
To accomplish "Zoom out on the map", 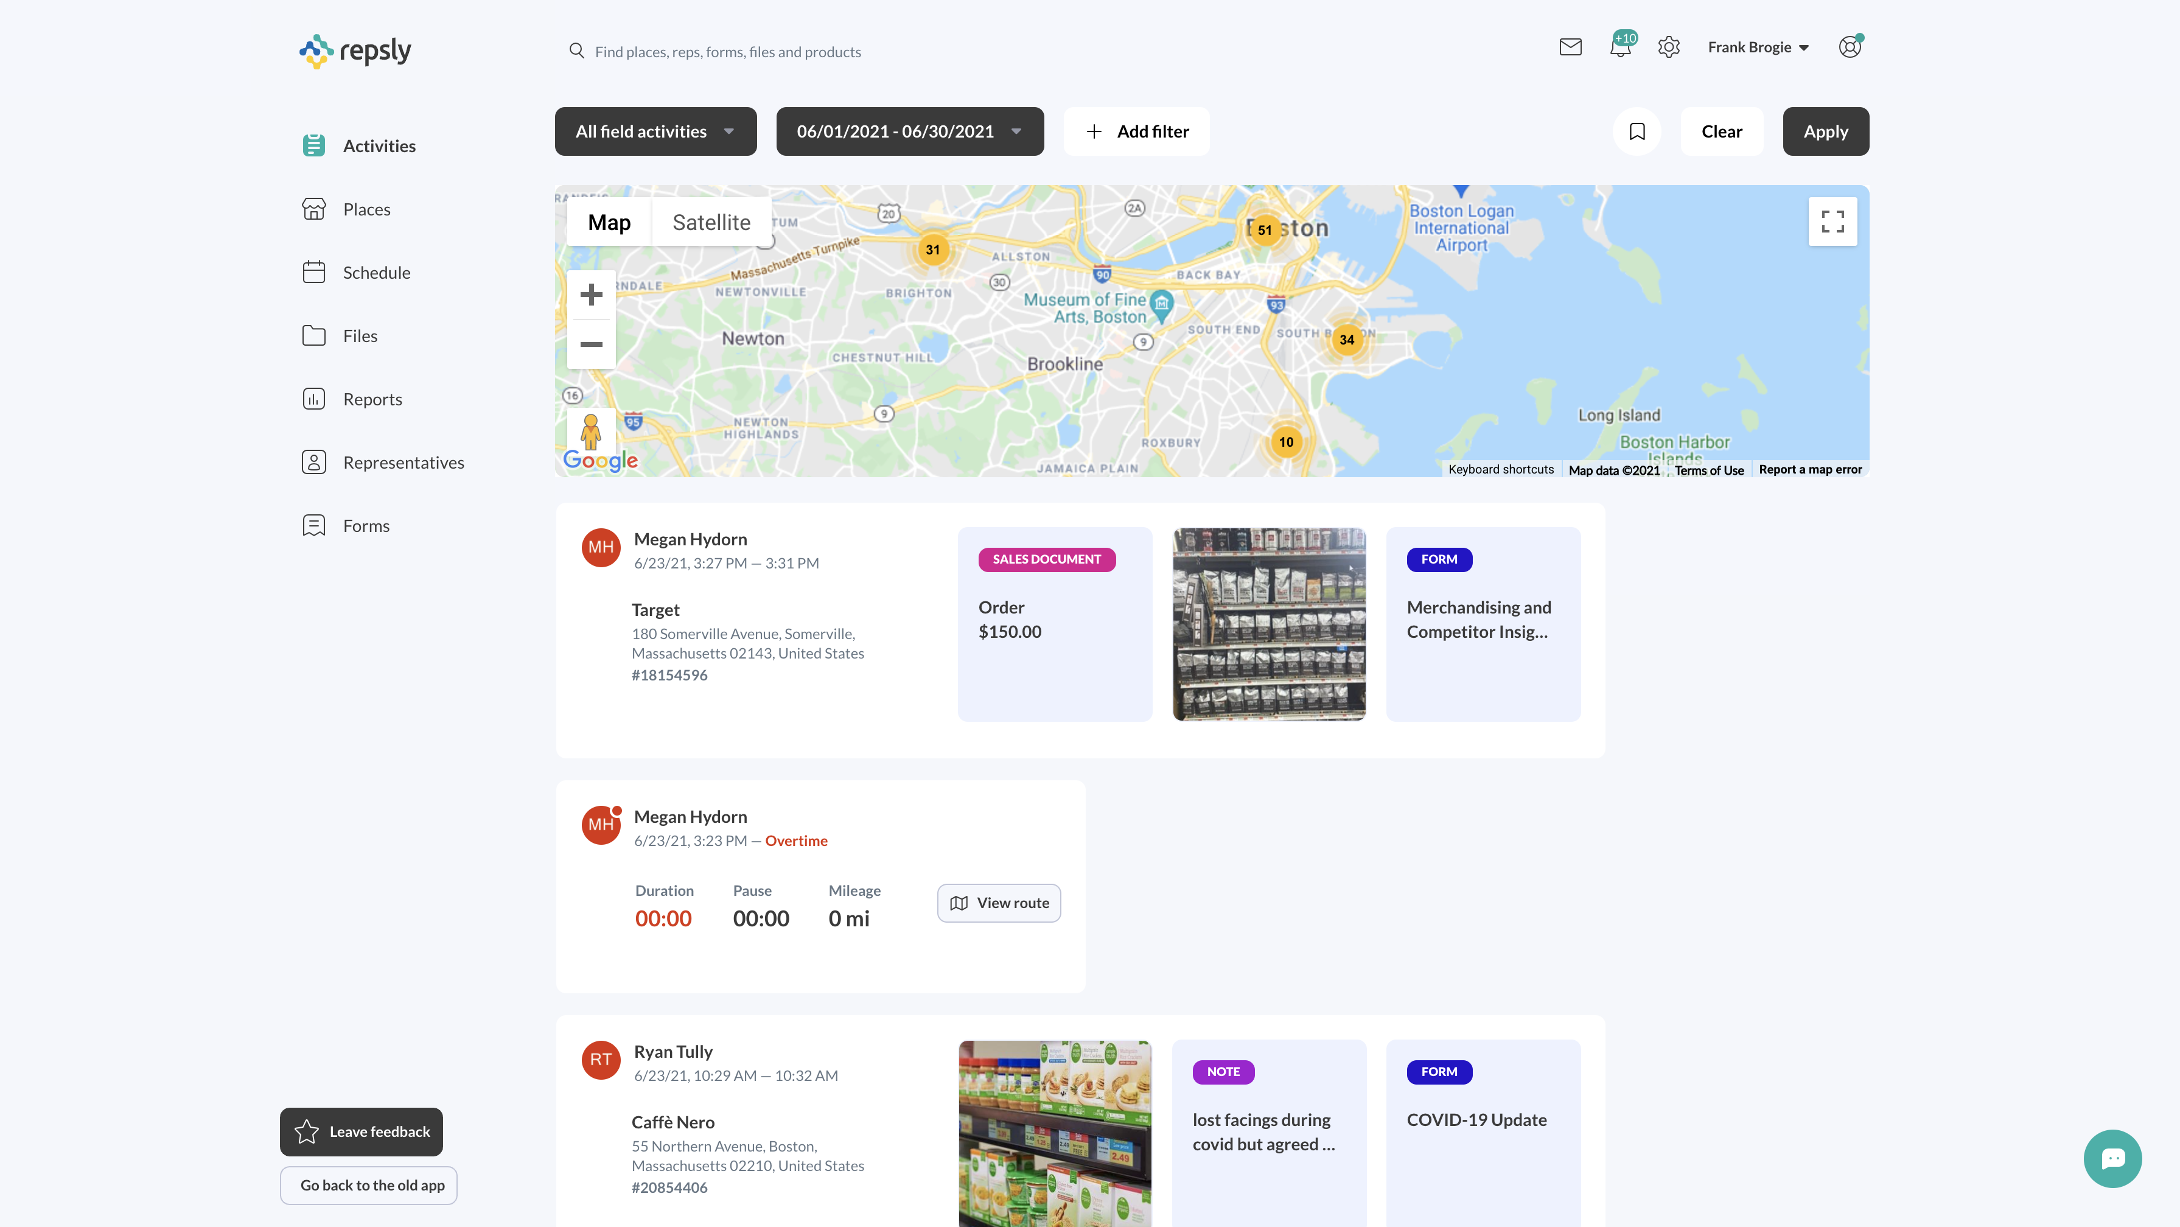I will [591, 344].
